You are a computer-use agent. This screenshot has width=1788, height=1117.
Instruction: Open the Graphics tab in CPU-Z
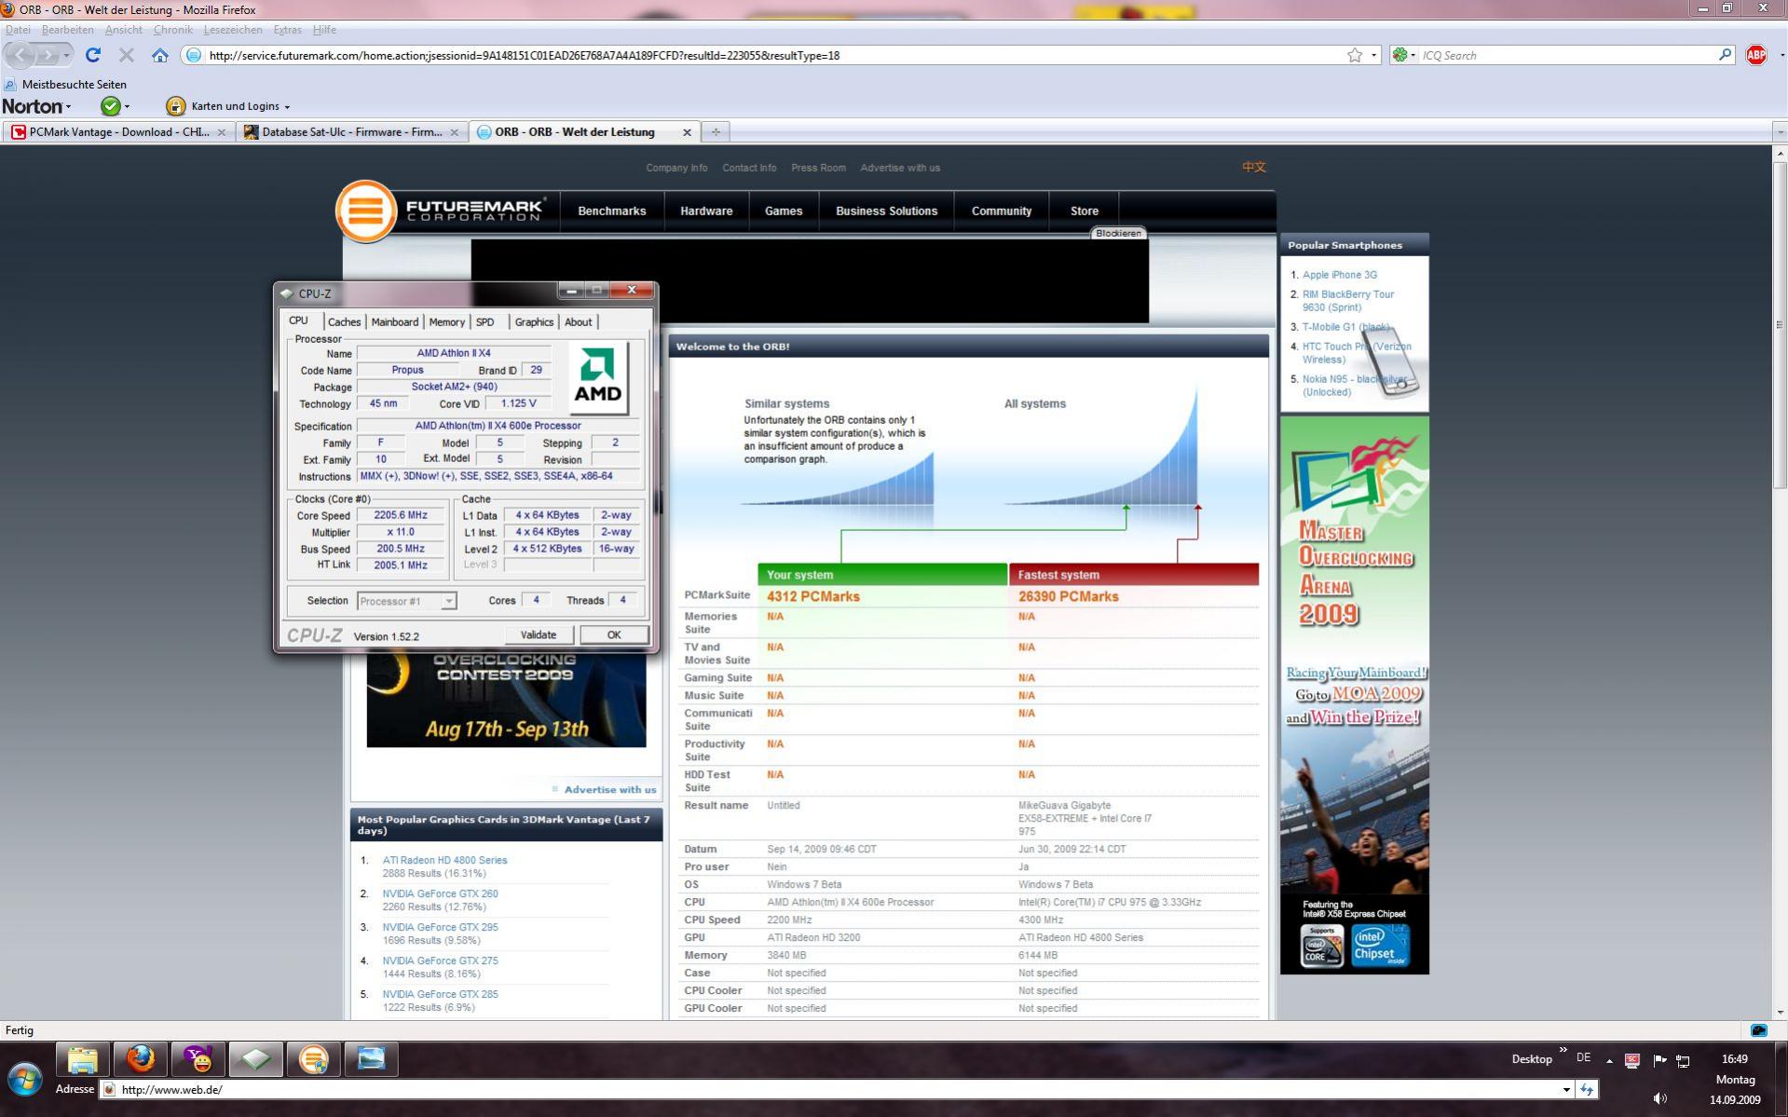coord(534,322)
